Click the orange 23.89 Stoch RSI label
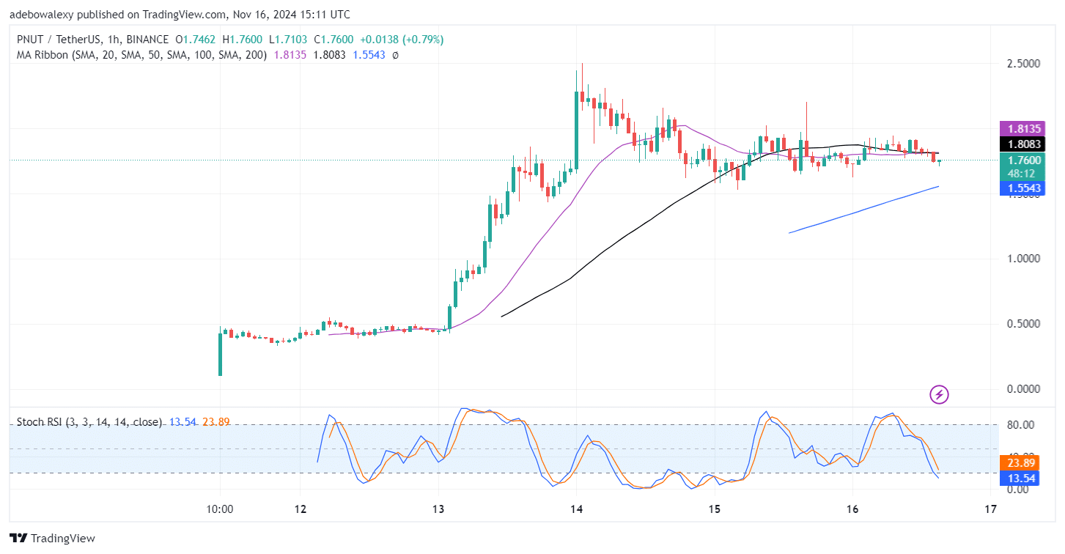The height and width of the screenshot is (554, 1065). click(1020, 463)
